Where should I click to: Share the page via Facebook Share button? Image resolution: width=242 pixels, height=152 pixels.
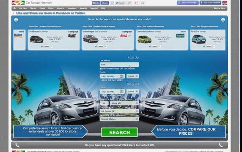point(105,3)
